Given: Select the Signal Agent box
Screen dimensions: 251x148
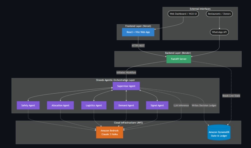Looking at the screenshot, I should point(157,106).
